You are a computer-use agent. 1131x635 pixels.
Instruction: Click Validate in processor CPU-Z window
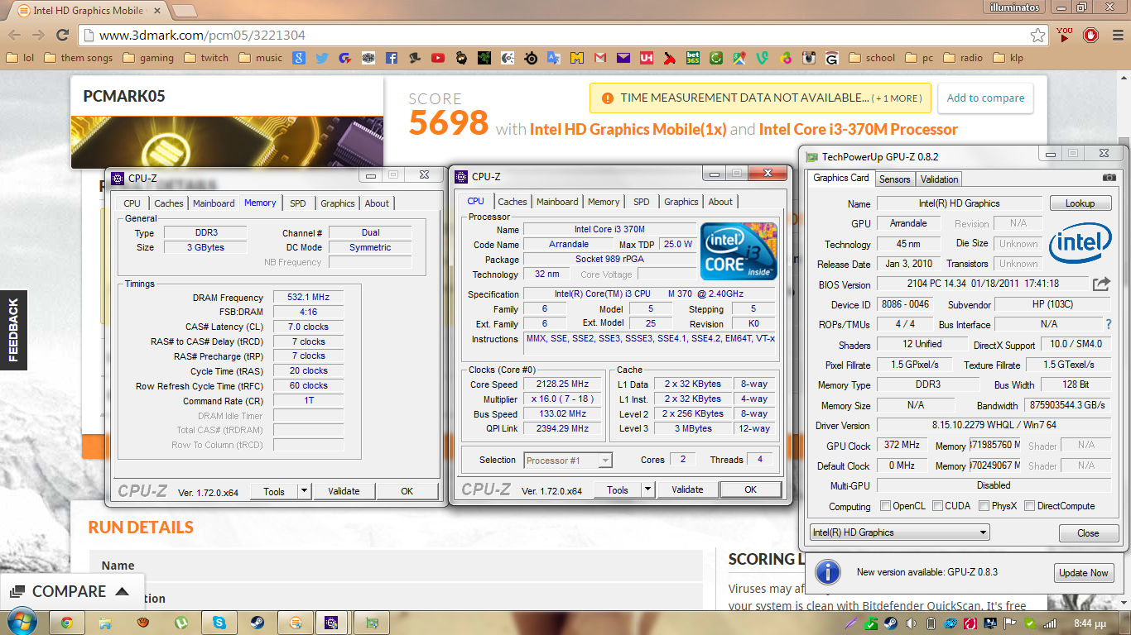[x=687, y=489]
